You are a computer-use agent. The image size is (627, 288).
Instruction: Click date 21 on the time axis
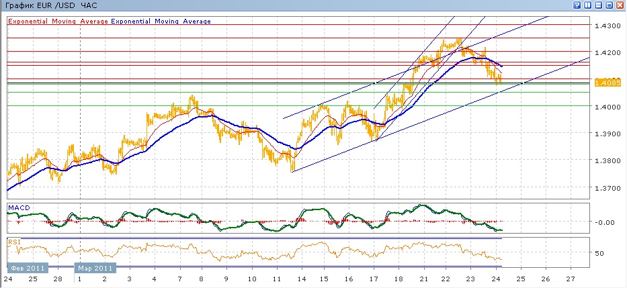click(x=424, y=279)
